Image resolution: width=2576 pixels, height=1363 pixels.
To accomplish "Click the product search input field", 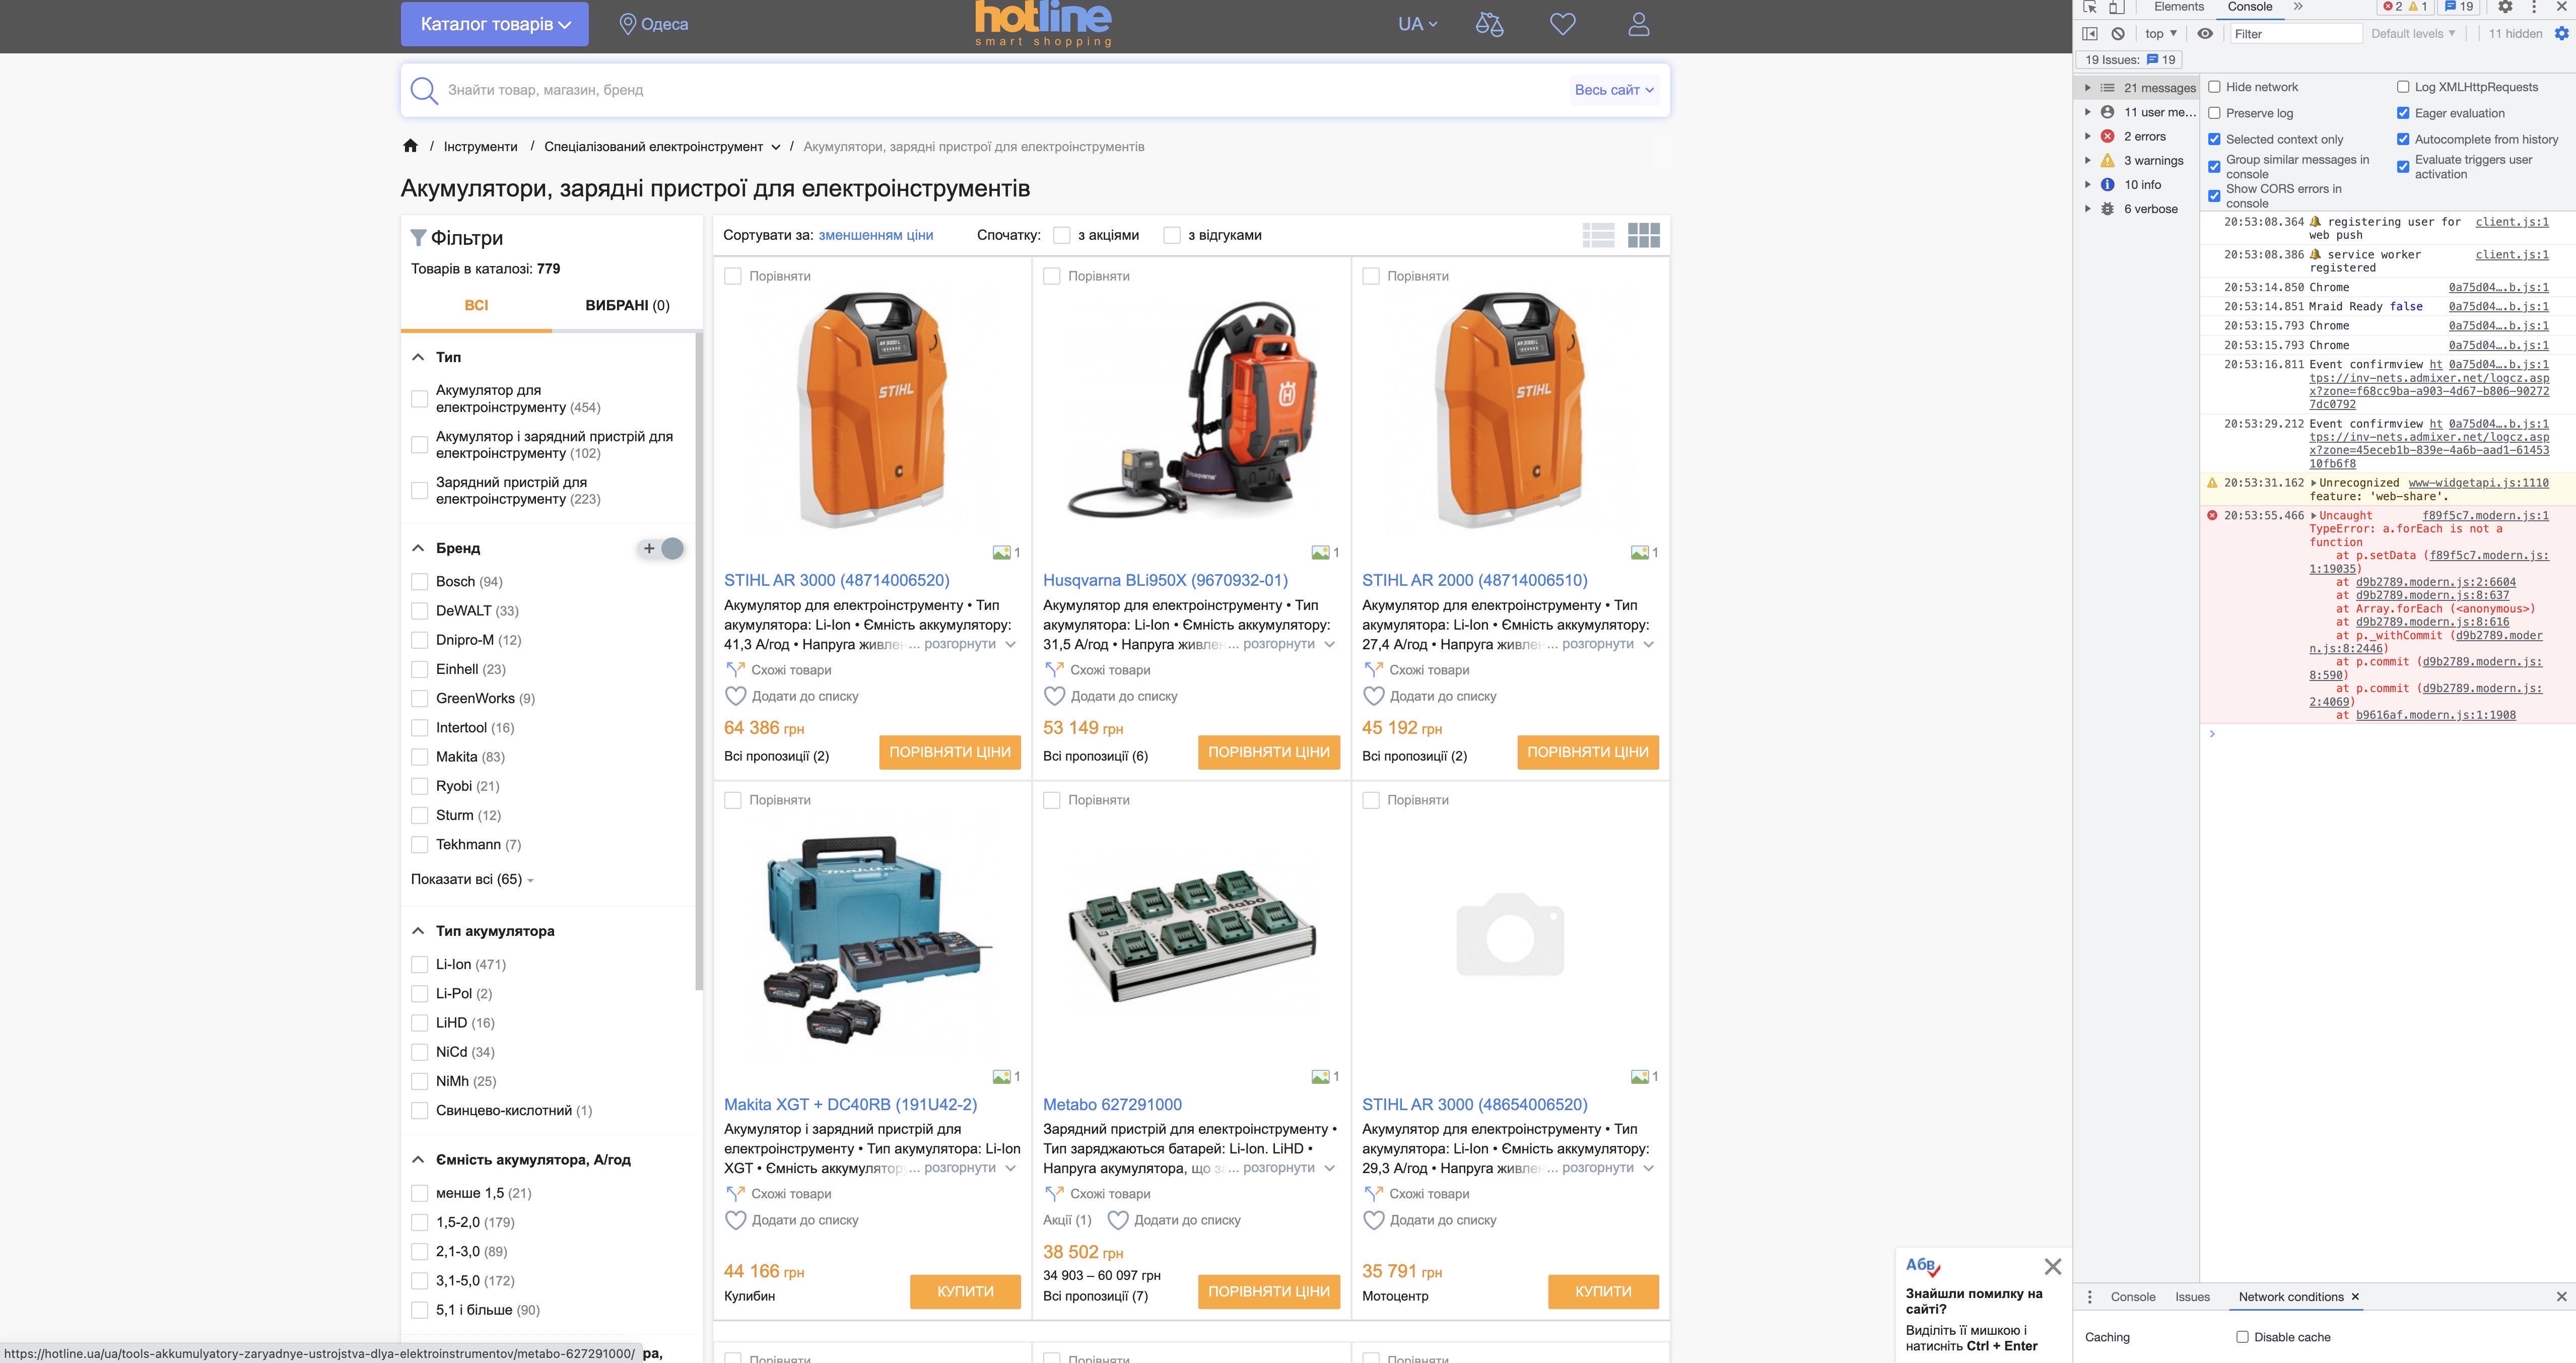I will [x=1000, y=90].
